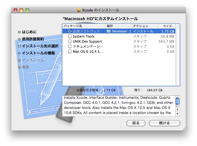197x146 pixels.
Task: Click the description scrollbar thumb
Action: coord(177,101)
